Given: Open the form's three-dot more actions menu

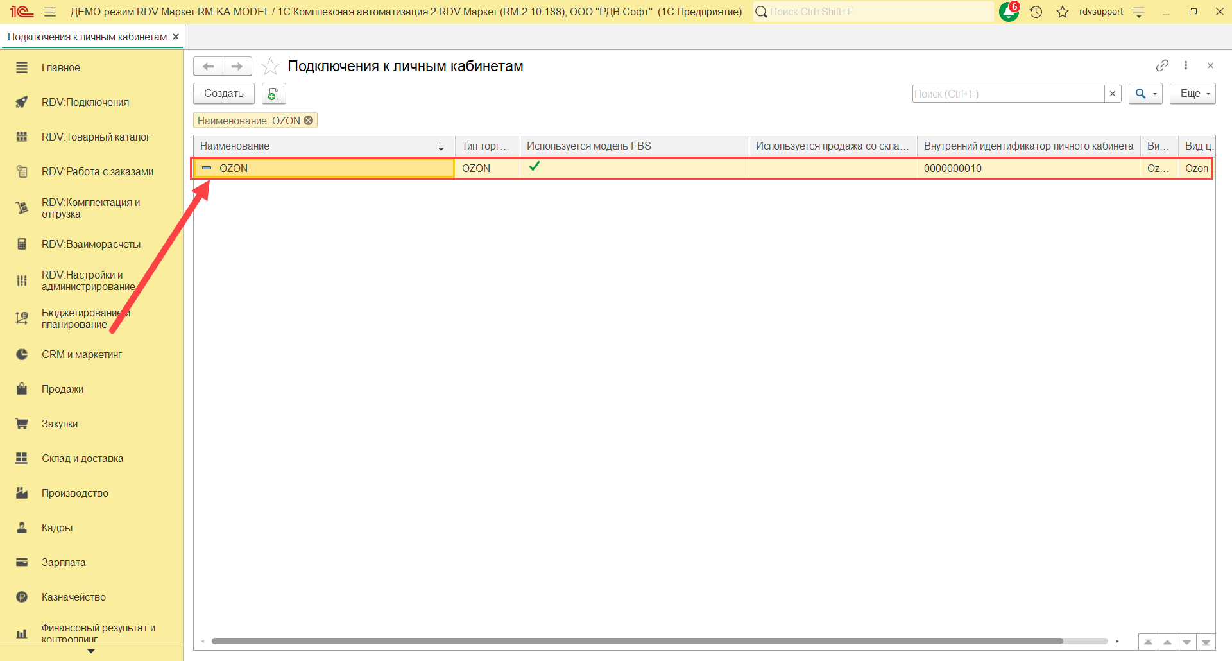Looking at the screenshot, I should coord(1186,65).
